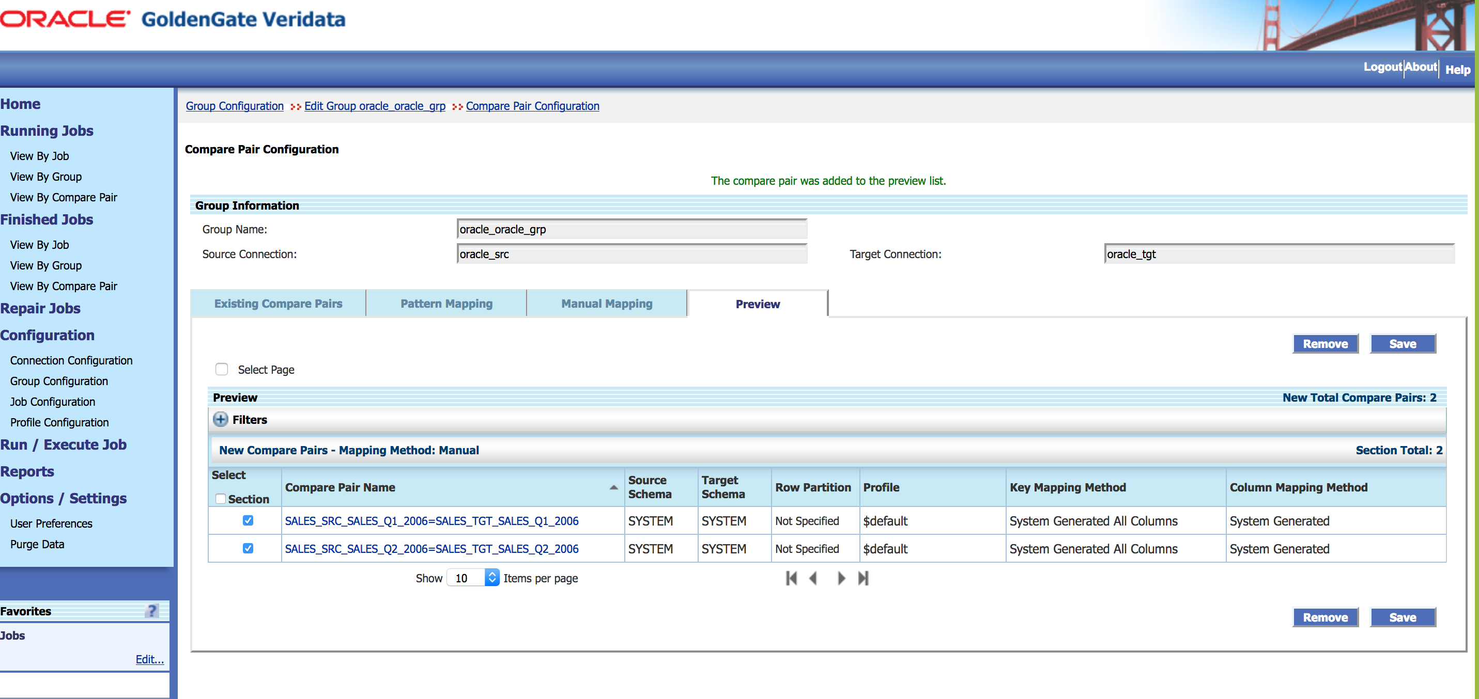1479x699 pixels.
Task: Click the top Save button
Action: click(x=1403, y=343)
